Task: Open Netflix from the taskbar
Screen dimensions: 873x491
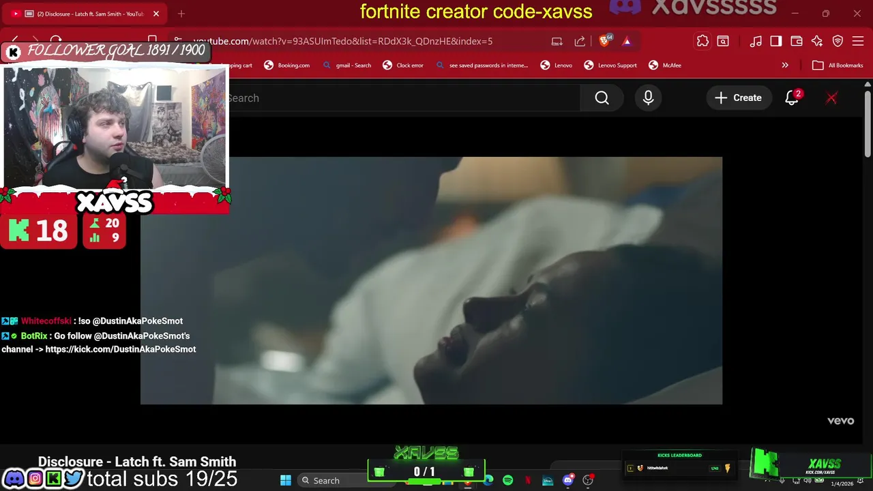Action: pyautogui.click(x=528, y=480)
